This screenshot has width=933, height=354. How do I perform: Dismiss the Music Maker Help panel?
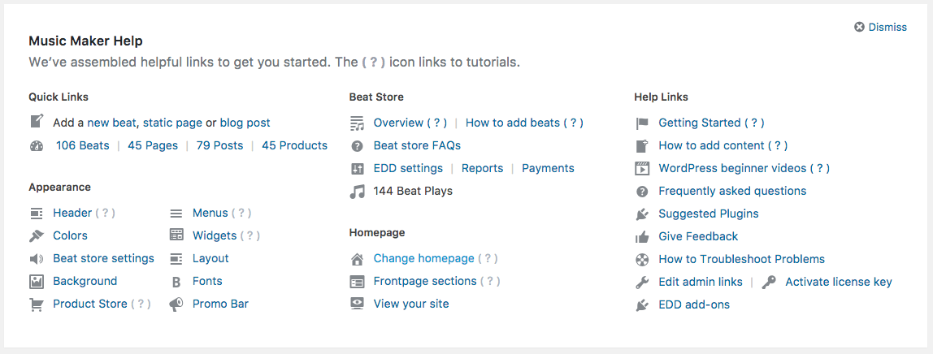click(880, 27)
